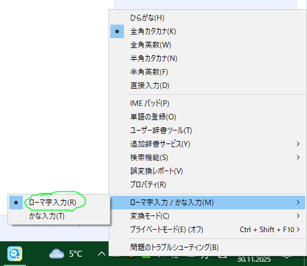This screenshot has height=266, width=307.
Task: Select ひらがな(H) input mode
Action: (208, 18)
